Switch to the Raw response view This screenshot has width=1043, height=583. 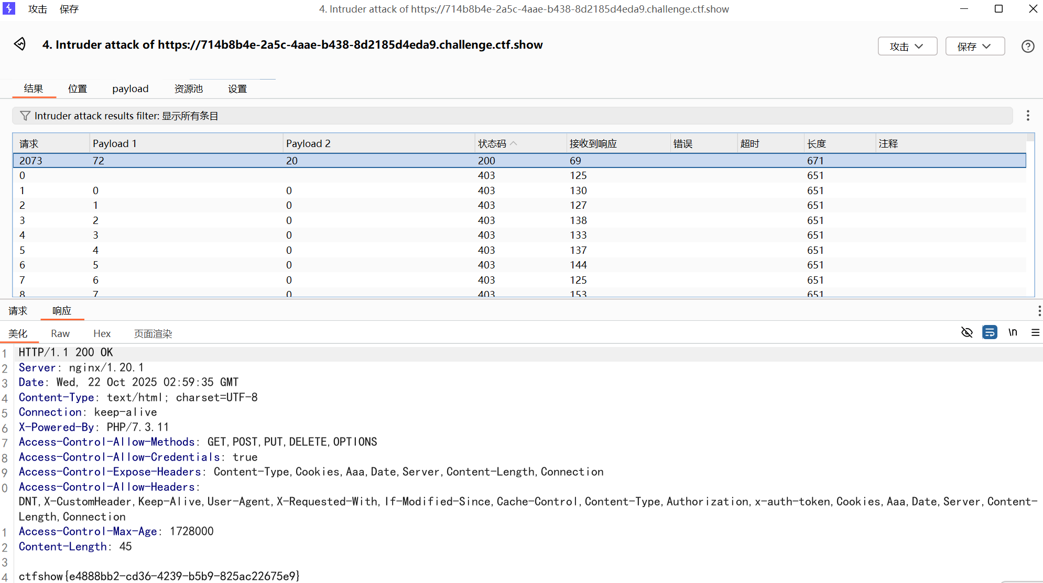(60, 334)
